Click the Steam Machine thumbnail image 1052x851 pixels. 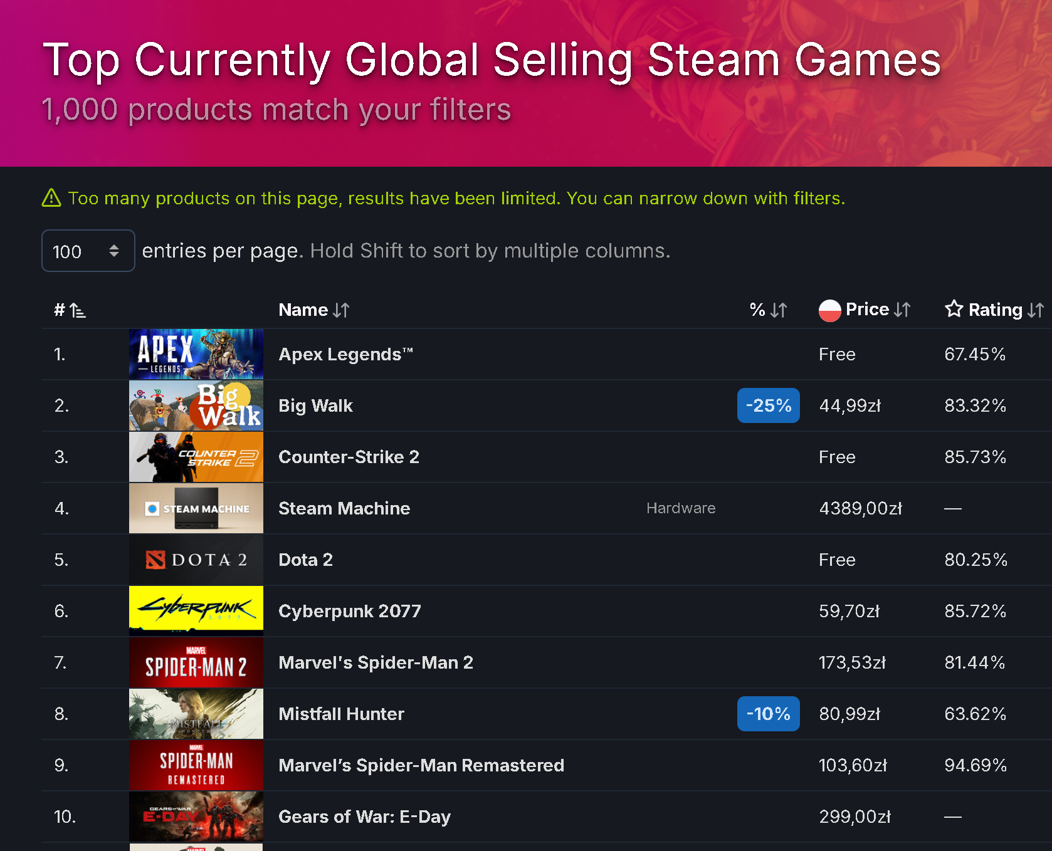pos(196,508)
